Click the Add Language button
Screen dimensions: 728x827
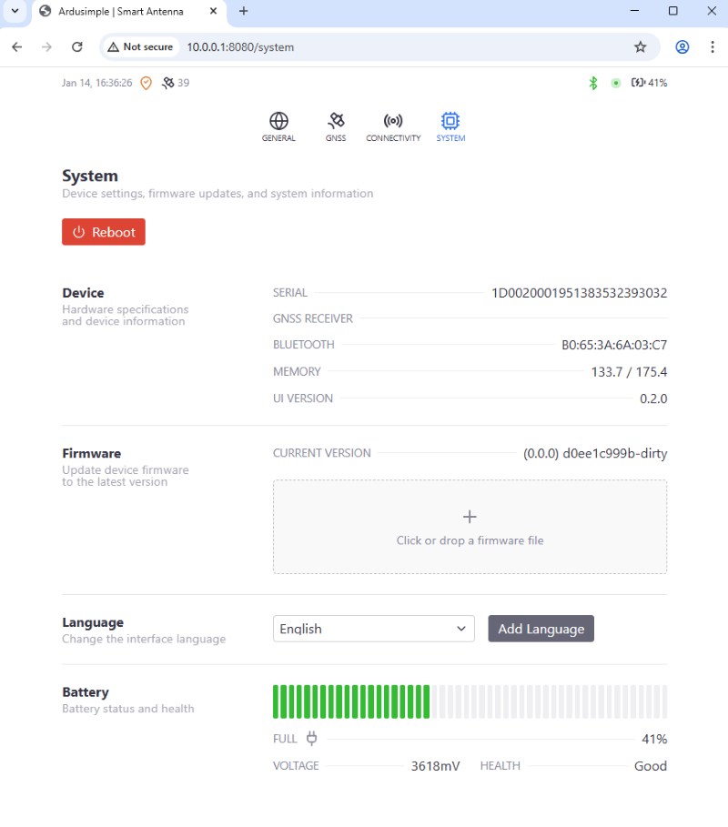pyautogui.click(x=541, y=629)
